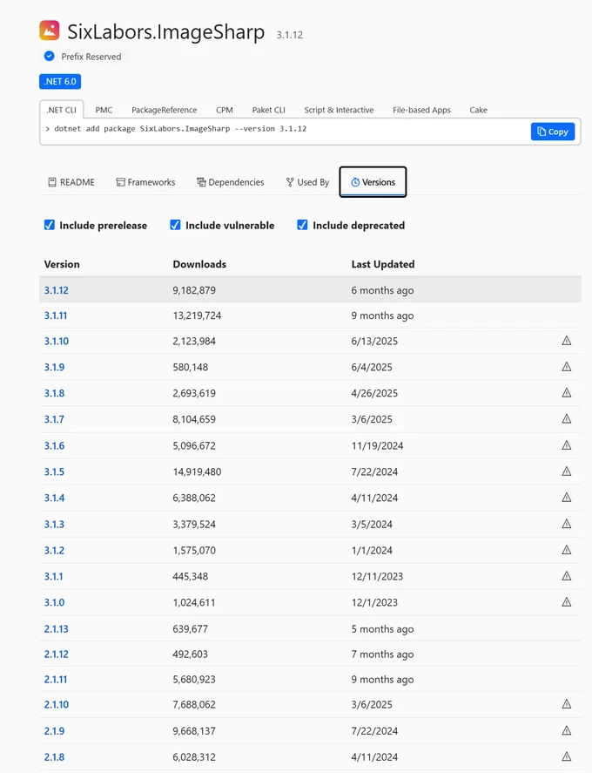The width and height of the screenshot is (592, 773).
Task: Click the download count 14,919,480
Action: click(x=197, y=471)
